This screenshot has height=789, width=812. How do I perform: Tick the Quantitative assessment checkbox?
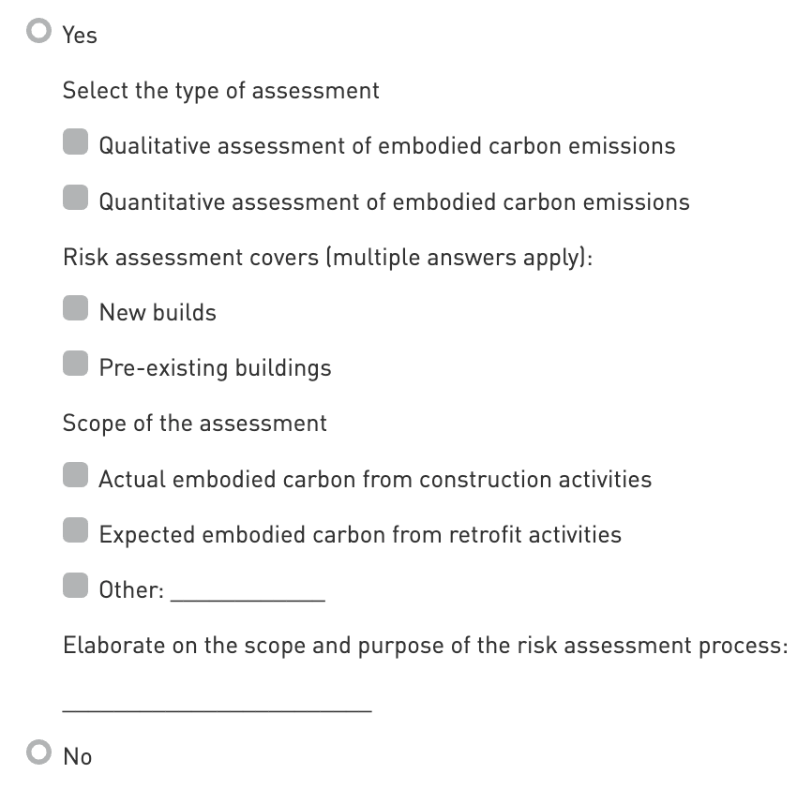tap(75, 199)
